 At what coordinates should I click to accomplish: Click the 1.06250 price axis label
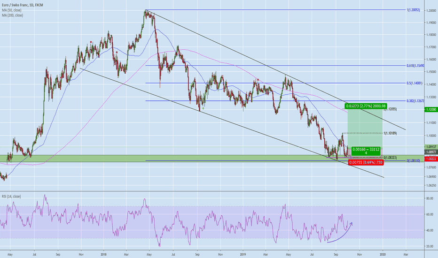(x=431, y=185)
